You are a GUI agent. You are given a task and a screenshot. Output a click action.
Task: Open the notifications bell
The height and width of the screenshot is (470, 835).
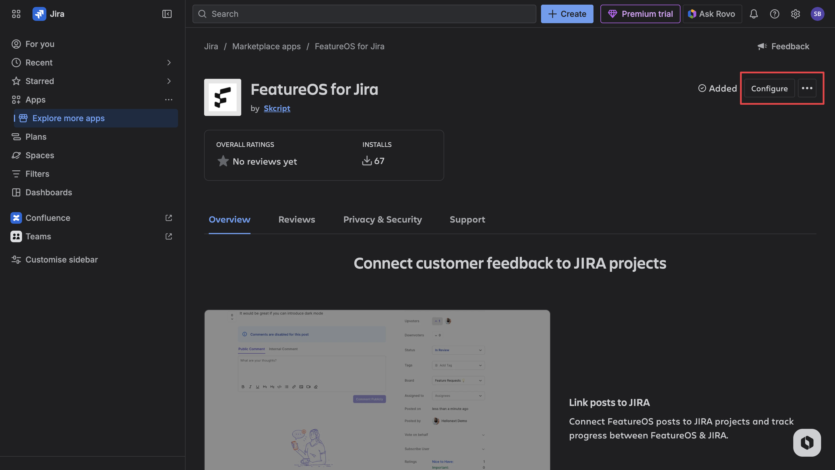753,14
